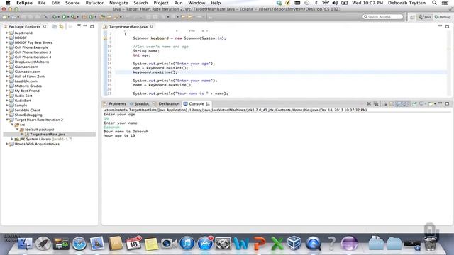Click the Debug bug icon in toolbar
454x255 pixels.
point(54,17)
